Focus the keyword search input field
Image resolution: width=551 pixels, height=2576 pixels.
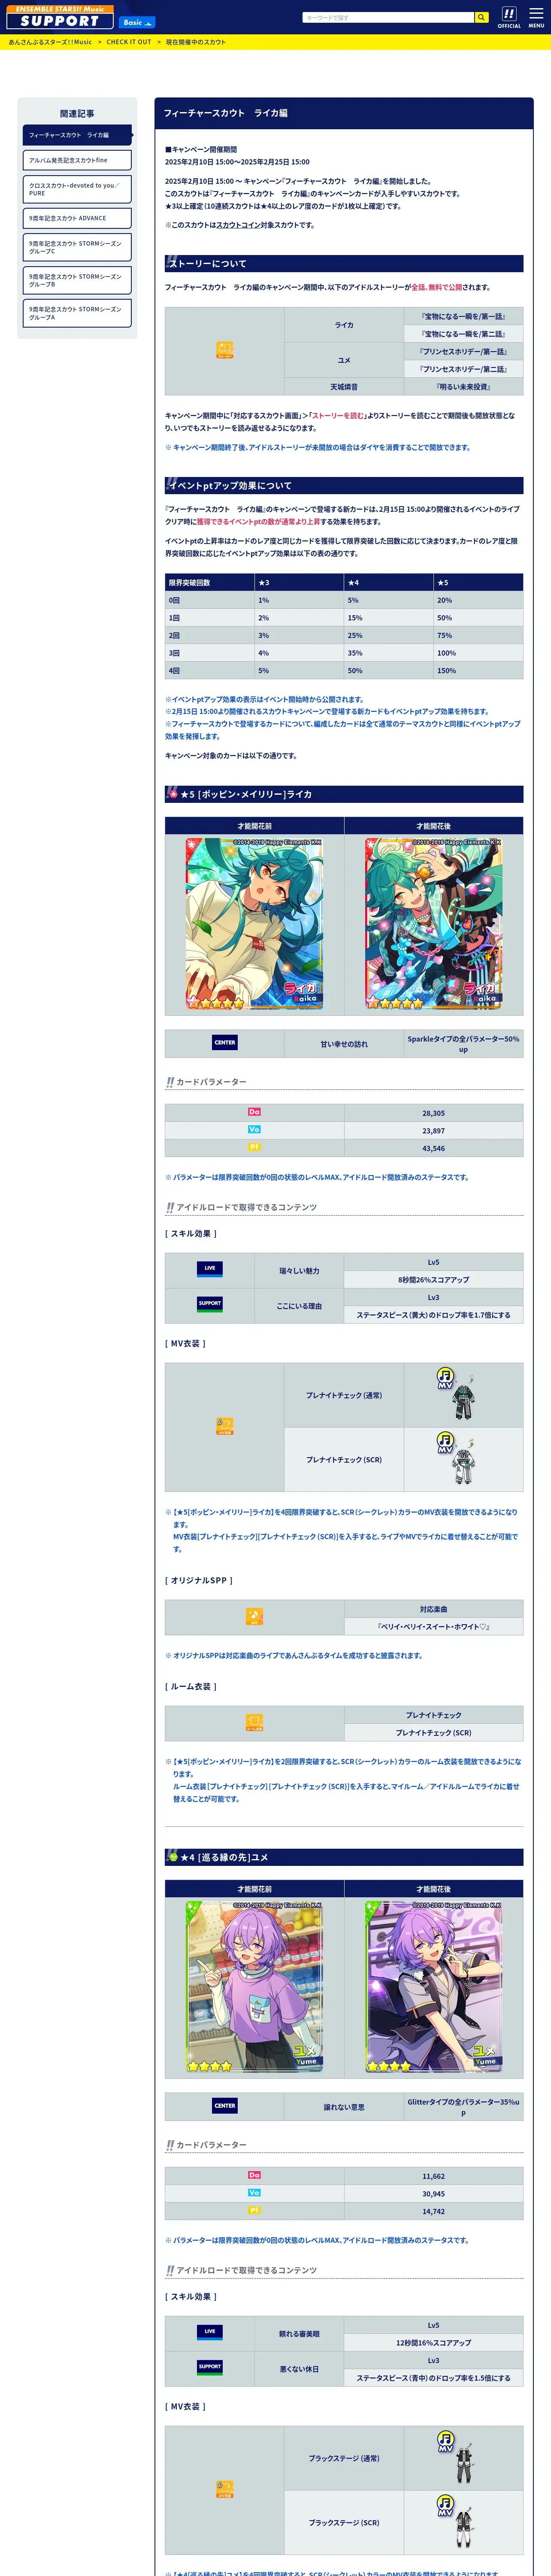click(388, 17)
